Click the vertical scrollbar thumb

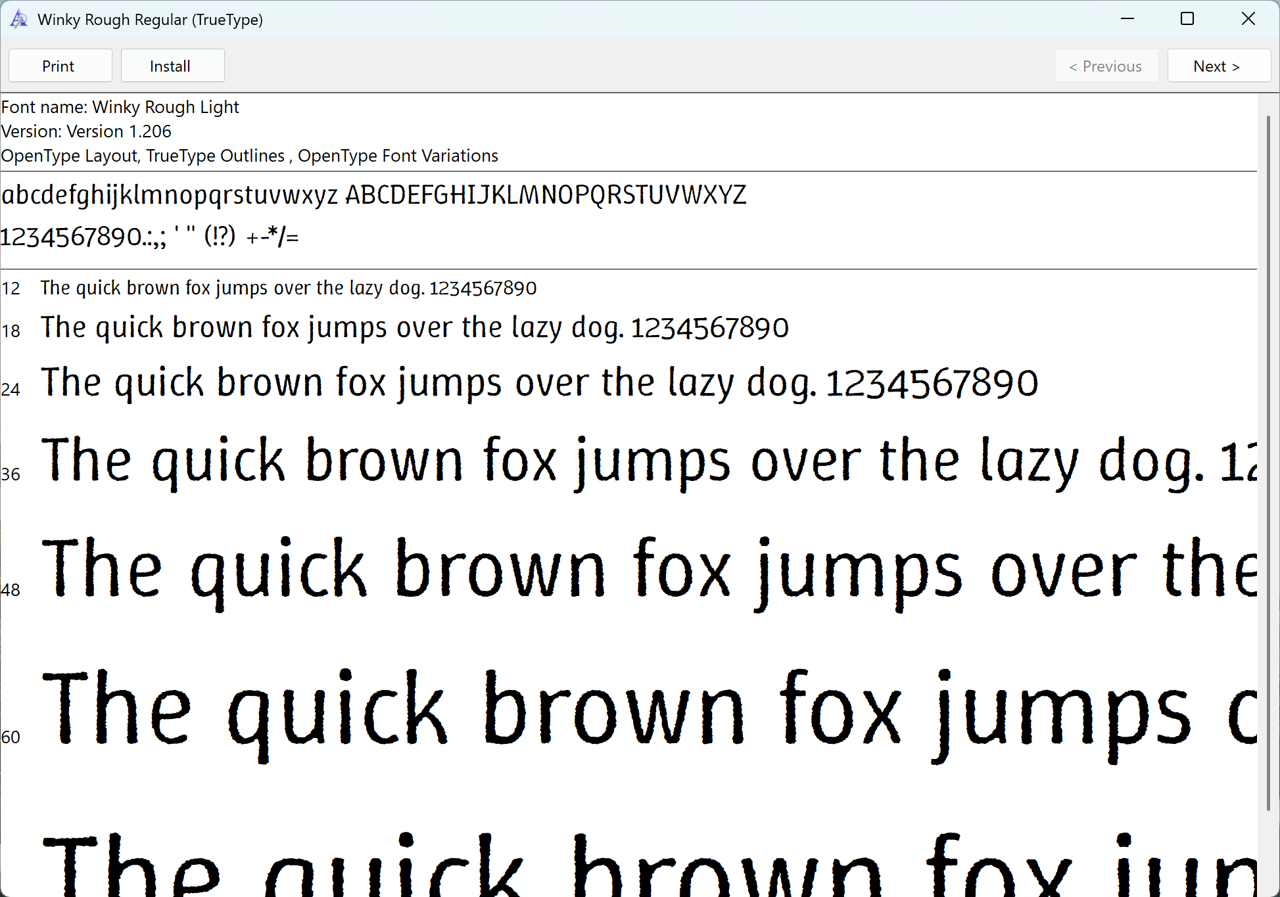click(x=1268, y=463)
